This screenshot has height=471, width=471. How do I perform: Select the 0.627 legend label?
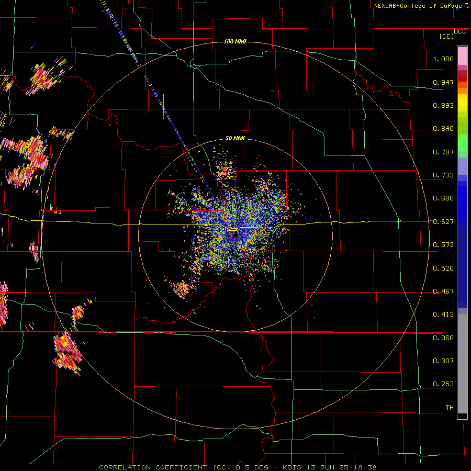[x=443, y=222]
